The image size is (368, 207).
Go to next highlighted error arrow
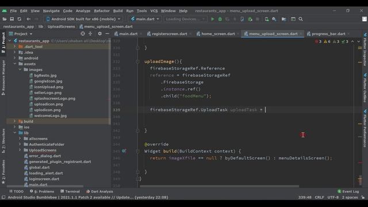coord(359,41)
